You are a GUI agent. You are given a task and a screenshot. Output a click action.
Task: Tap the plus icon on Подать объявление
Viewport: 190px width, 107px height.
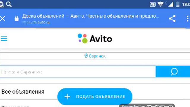tap(67, 97)
